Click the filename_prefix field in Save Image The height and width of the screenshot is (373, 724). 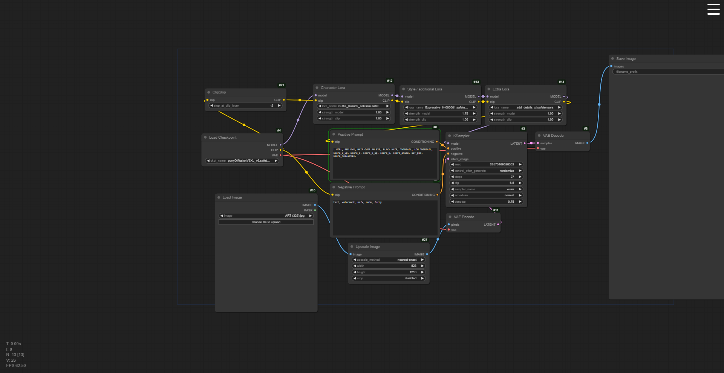667,72
